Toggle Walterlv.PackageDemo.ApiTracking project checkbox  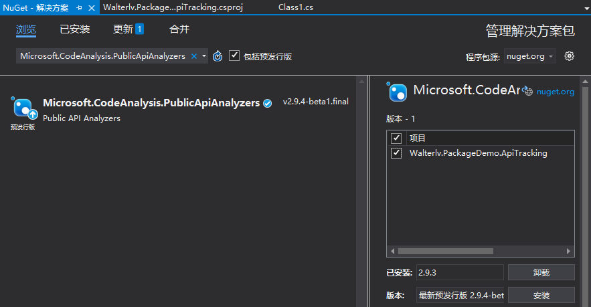[x=396, y=153]
